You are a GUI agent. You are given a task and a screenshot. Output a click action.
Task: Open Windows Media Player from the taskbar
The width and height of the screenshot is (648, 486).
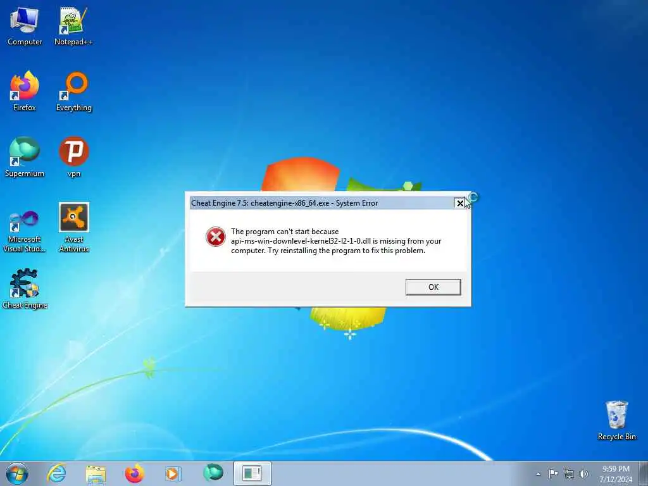(x=173, y=473)
